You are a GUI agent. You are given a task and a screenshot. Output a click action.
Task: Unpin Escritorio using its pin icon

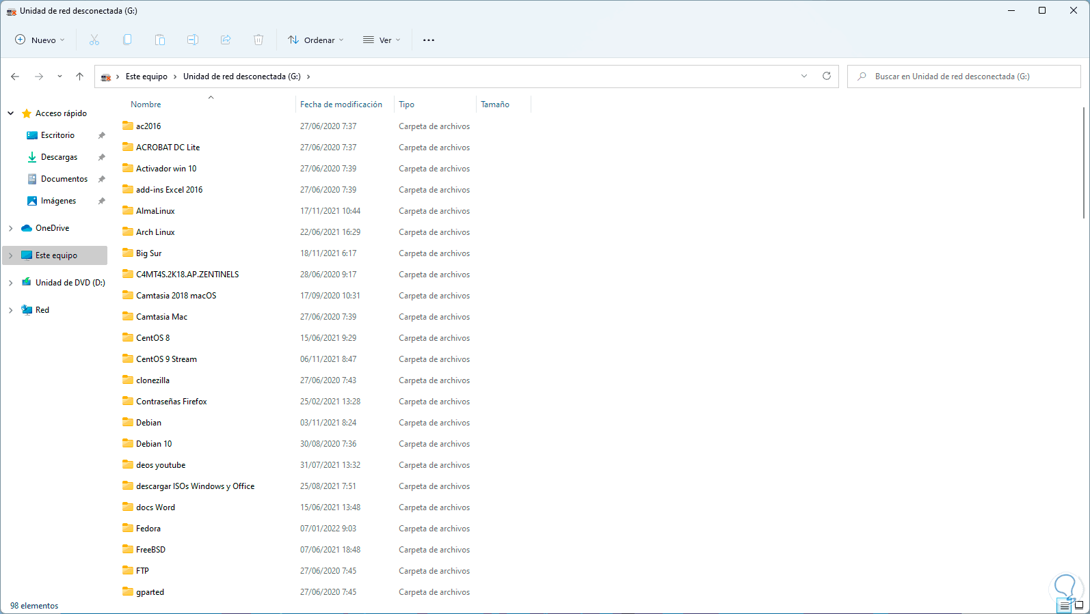pos(101,135)
